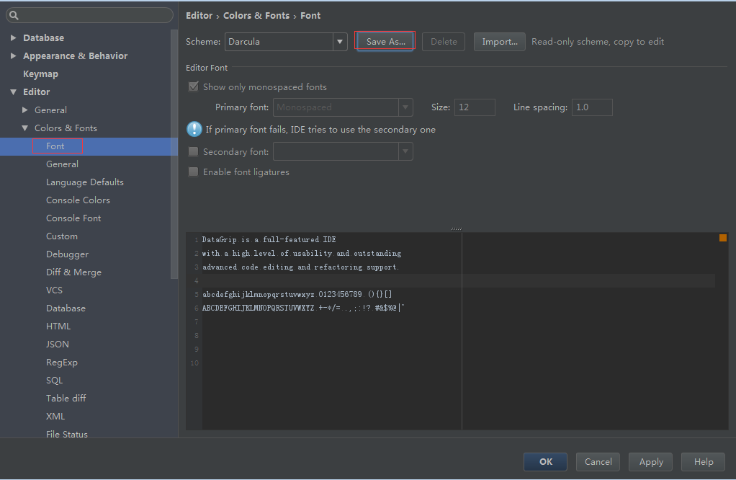Image resolution: width=736 pixels, height=480 pixels.
Task: Open the Secondary font dropdown
Action: (405, 151)
